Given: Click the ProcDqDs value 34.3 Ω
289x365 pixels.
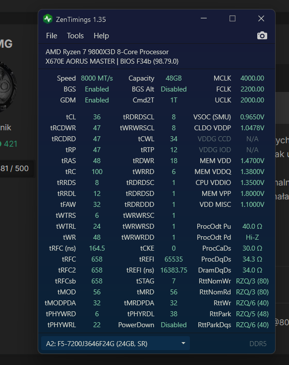Looking at the screenshot, I should (x=252, y=259).
